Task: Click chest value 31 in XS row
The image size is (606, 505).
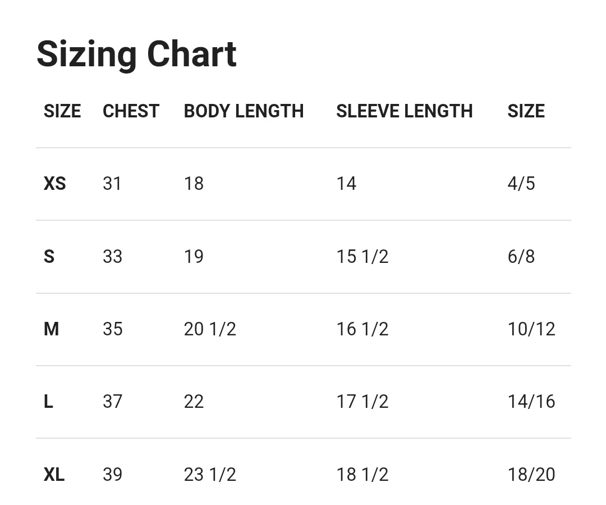Action: [x=112, y=184]
